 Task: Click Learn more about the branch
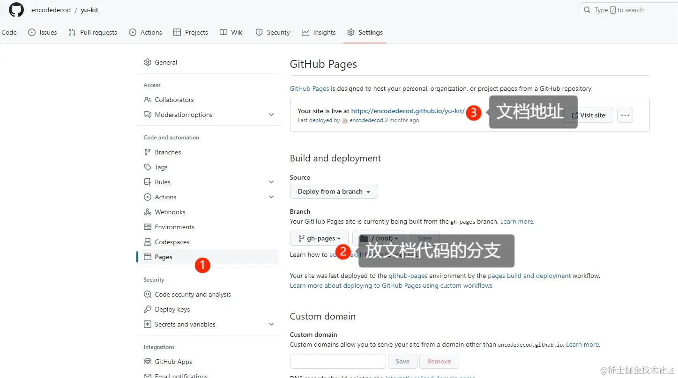pos(516,221)
